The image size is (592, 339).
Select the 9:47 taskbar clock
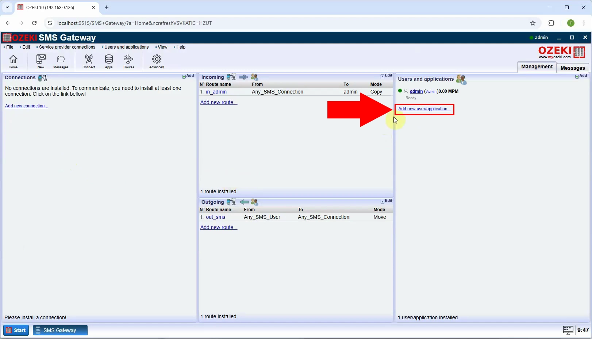click(x=583, y=330)
